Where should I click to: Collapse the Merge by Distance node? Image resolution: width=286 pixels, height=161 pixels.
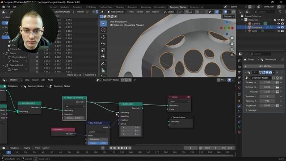65,98
